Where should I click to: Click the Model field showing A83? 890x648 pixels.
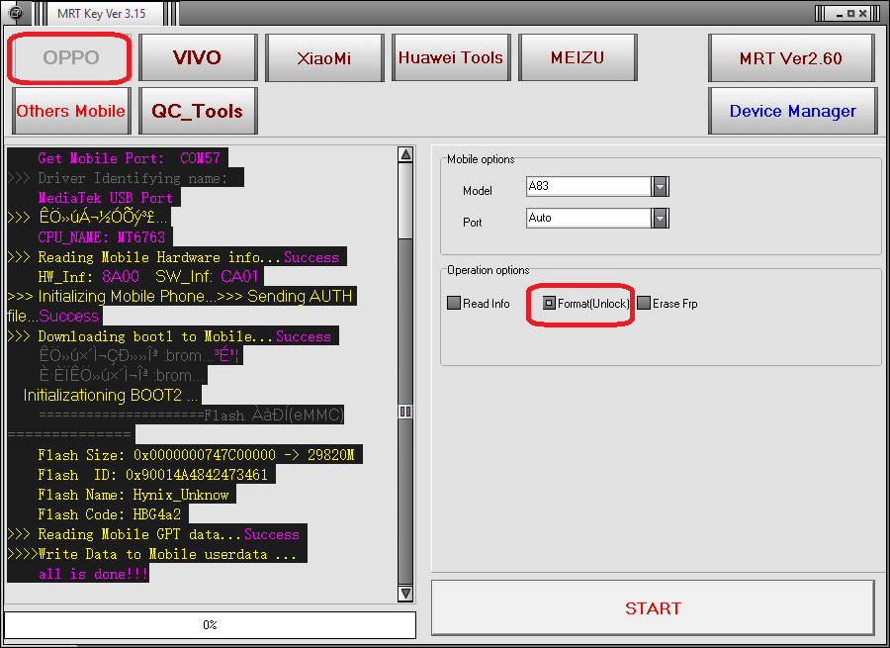[589, 186]
